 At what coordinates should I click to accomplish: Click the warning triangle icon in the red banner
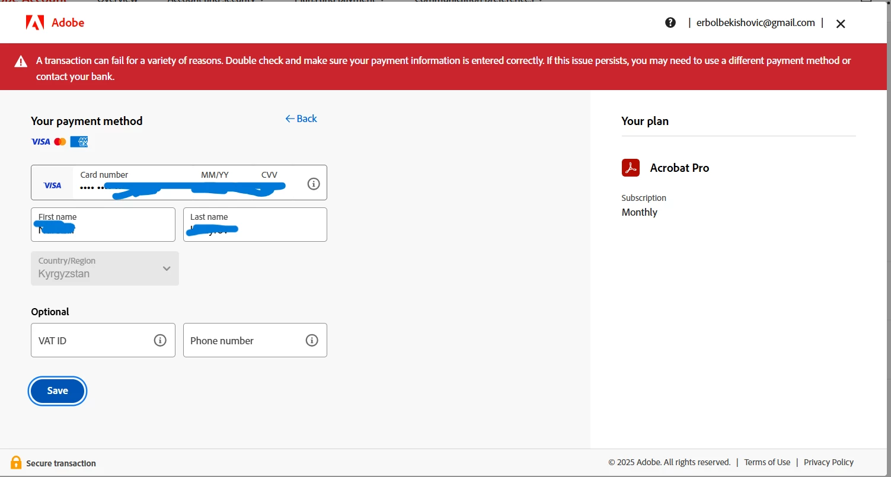click(21, 61)
